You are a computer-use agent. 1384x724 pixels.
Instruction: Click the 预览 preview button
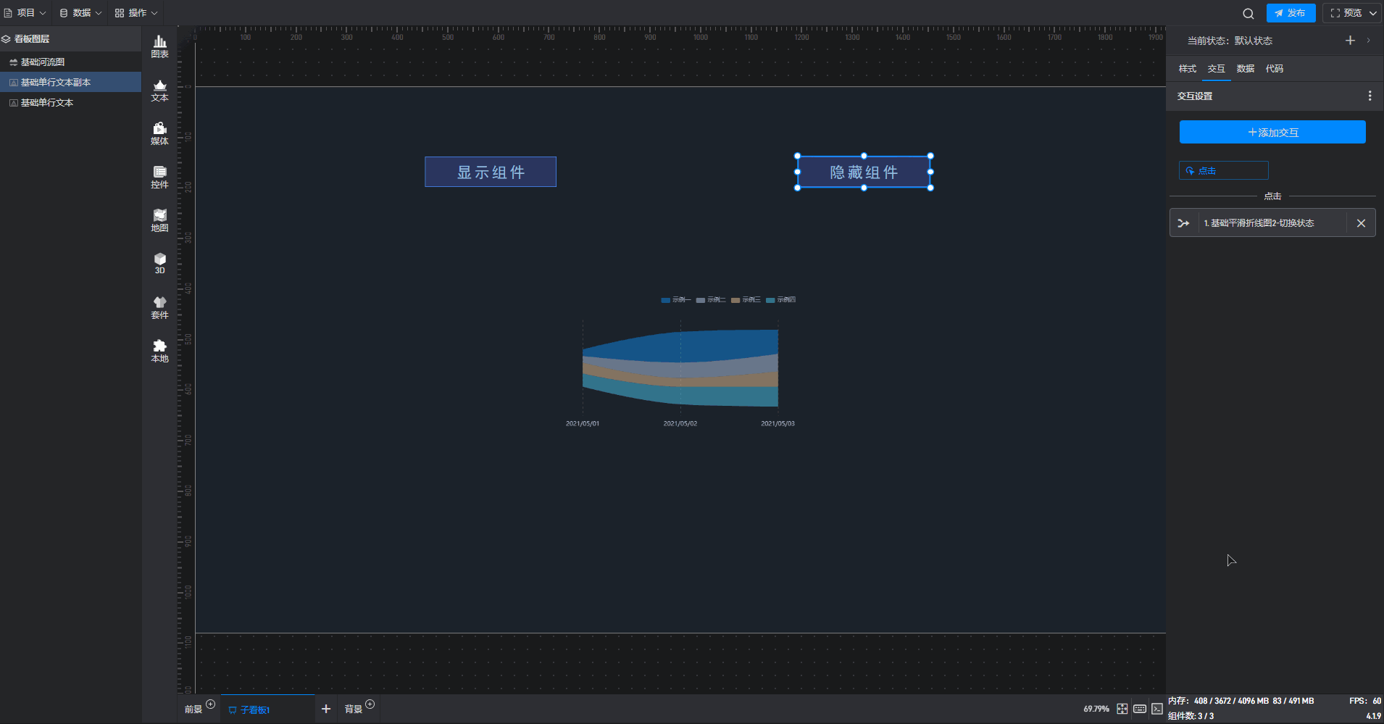(x=1345, y=13)
